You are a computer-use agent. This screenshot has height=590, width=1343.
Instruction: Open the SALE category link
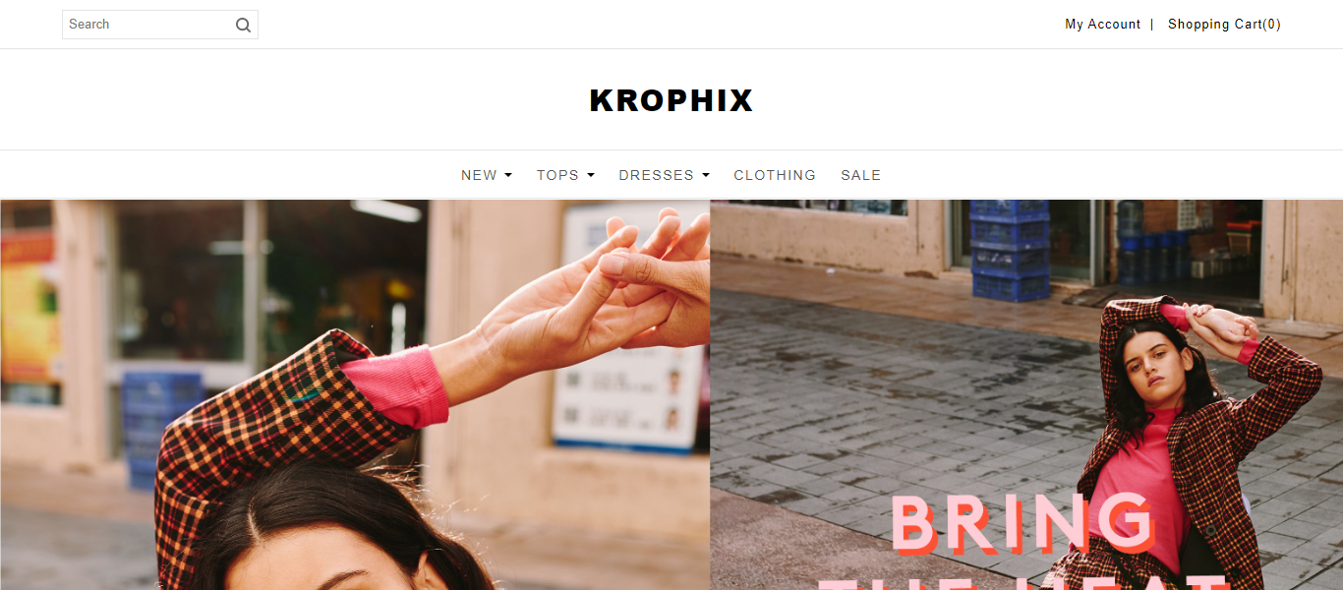[x=860, y=175]
